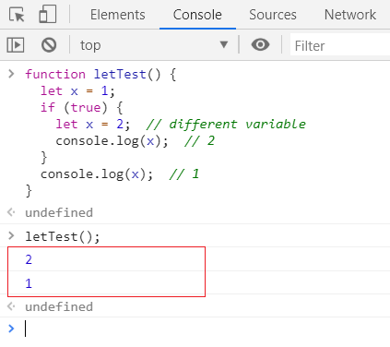
Task: Clear the console output
Action: 49,45
